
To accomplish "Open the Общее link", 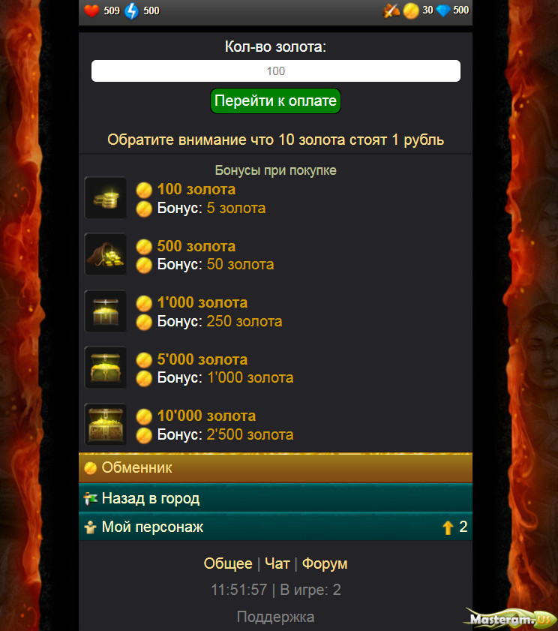I will click(228, 563).
